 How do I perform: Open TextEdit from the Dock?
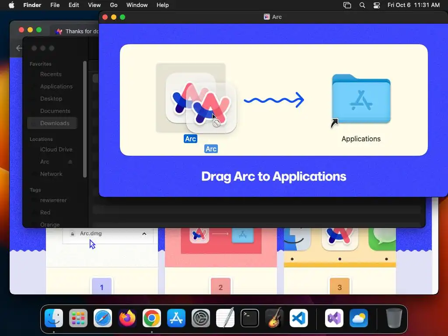(225, 318)
